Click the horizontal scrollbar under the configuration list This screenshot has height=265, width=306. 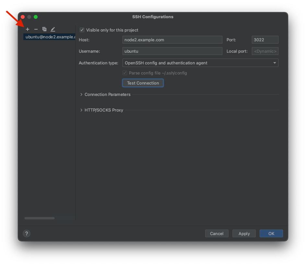(x=40, y=218)
